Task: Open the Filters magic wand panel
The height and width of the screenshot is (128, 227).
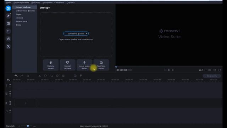Action: coord(8,16)
